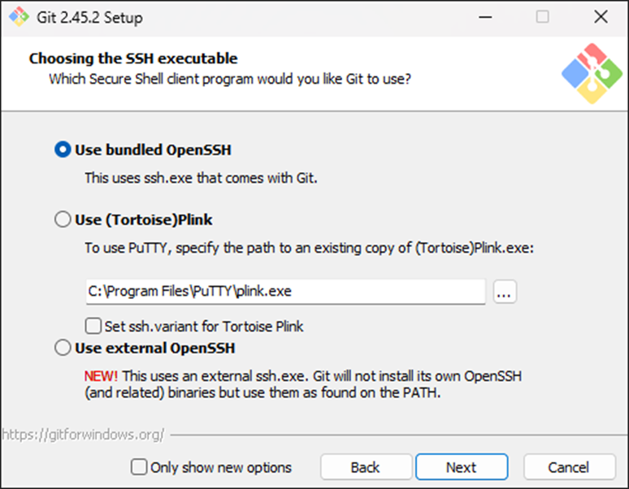Select the Use bundled OpenSSH option
Viewport: 629px width, 489px height.
point(63,149)
